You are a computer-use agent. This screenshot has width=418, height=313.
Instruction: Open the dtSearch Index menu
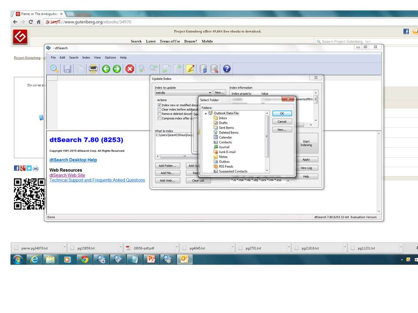[86, 57]
